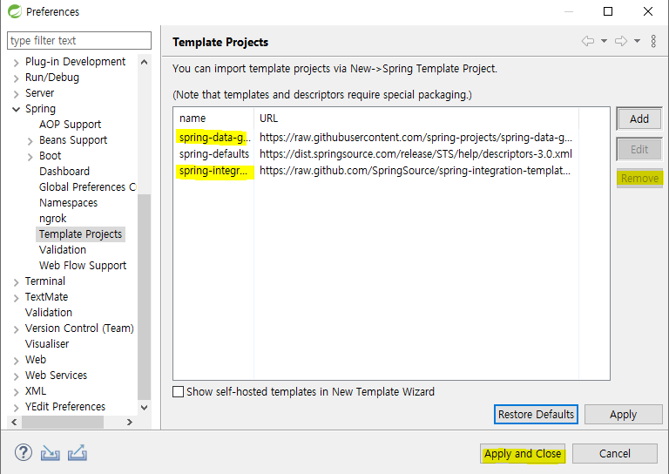Click the Spring leaf icon in title bar
The image size is (669, 474).
(x=15, y=11)
